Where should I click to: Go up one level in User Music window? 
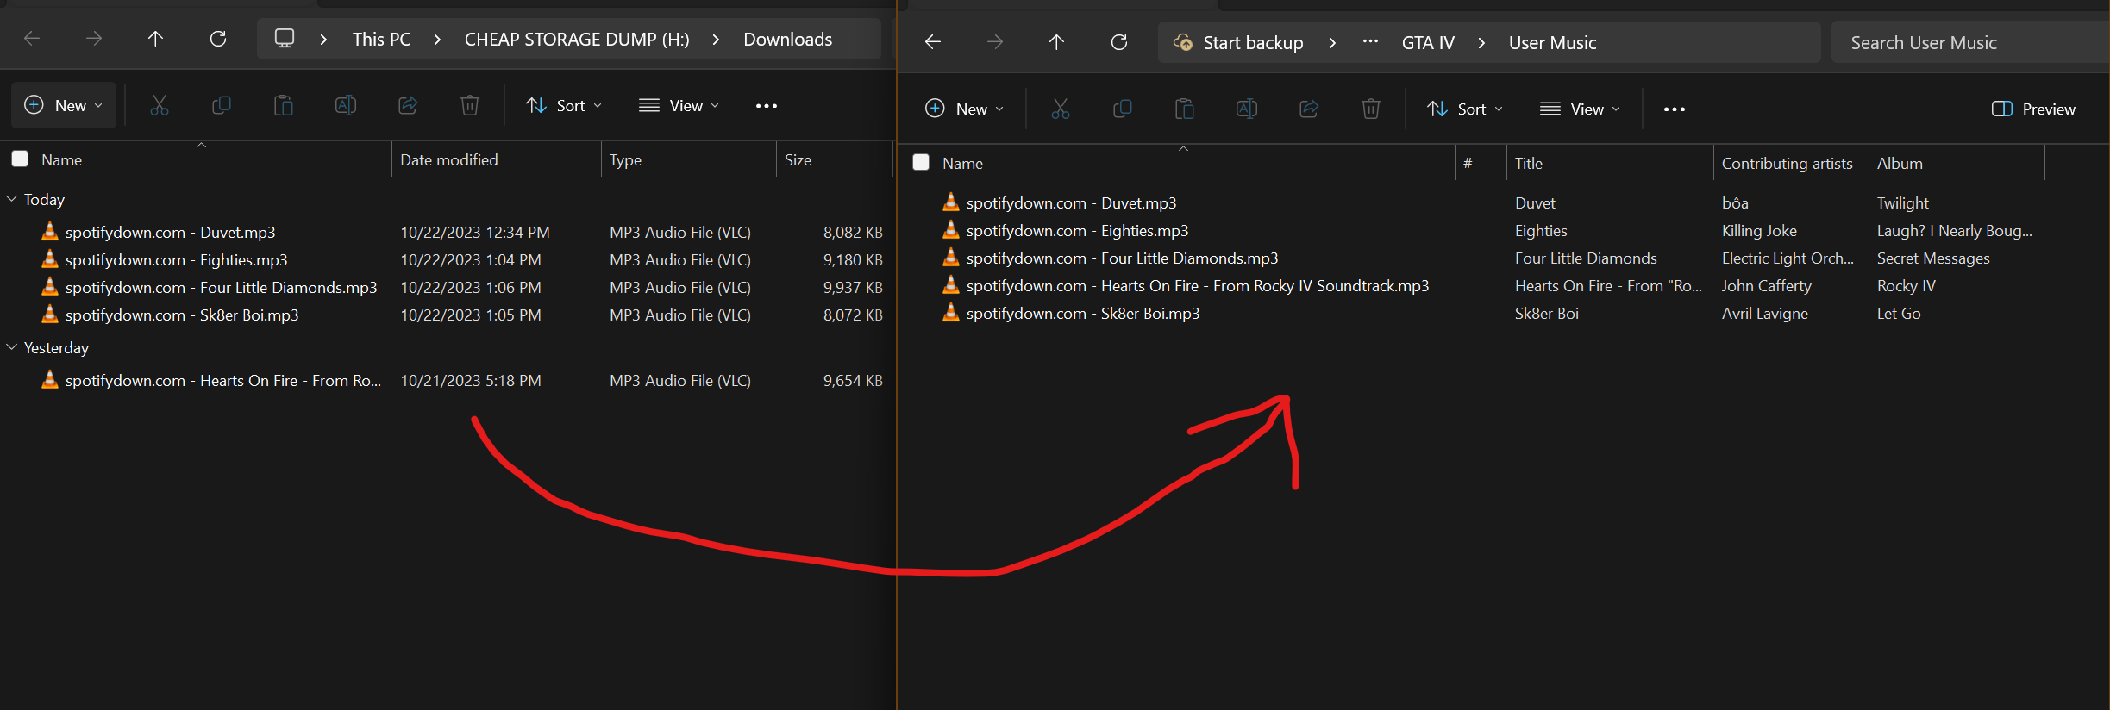tap(1056, 42)
